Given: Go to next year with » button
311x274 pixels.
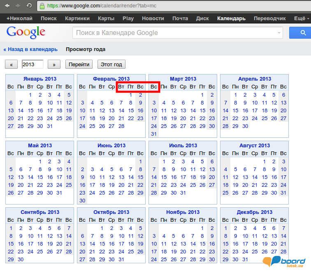Looking at the screenshot, I should [54, 65].
